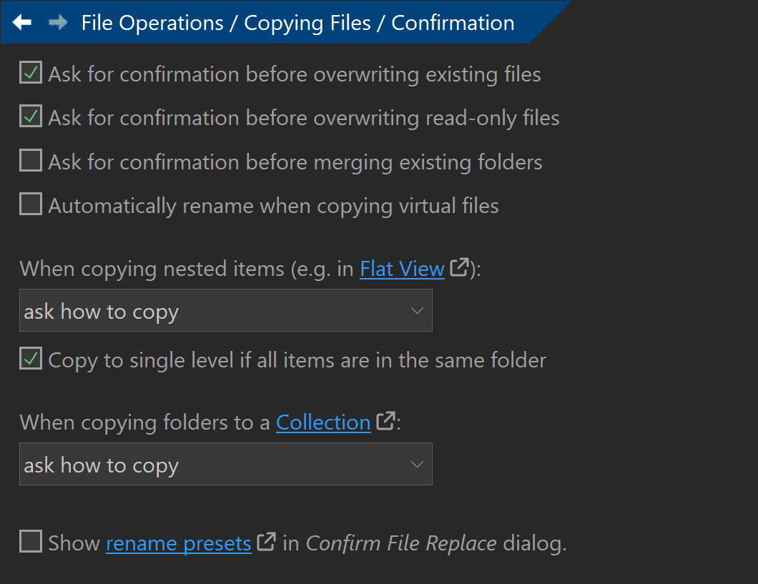
Task: Click chevron arrow on Collection dropdown
Action: 417,464
